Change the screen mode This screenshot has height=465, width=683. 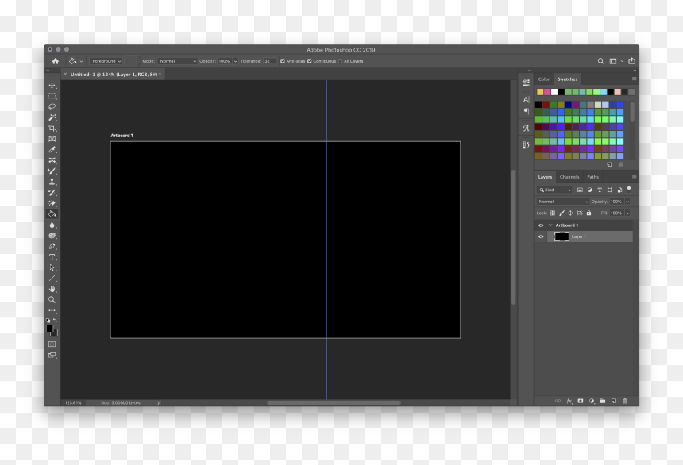52,355
